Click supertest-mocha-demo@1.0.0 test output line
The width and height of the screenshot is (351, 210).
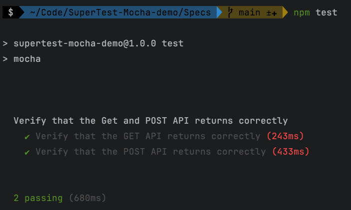coord(98,43)
